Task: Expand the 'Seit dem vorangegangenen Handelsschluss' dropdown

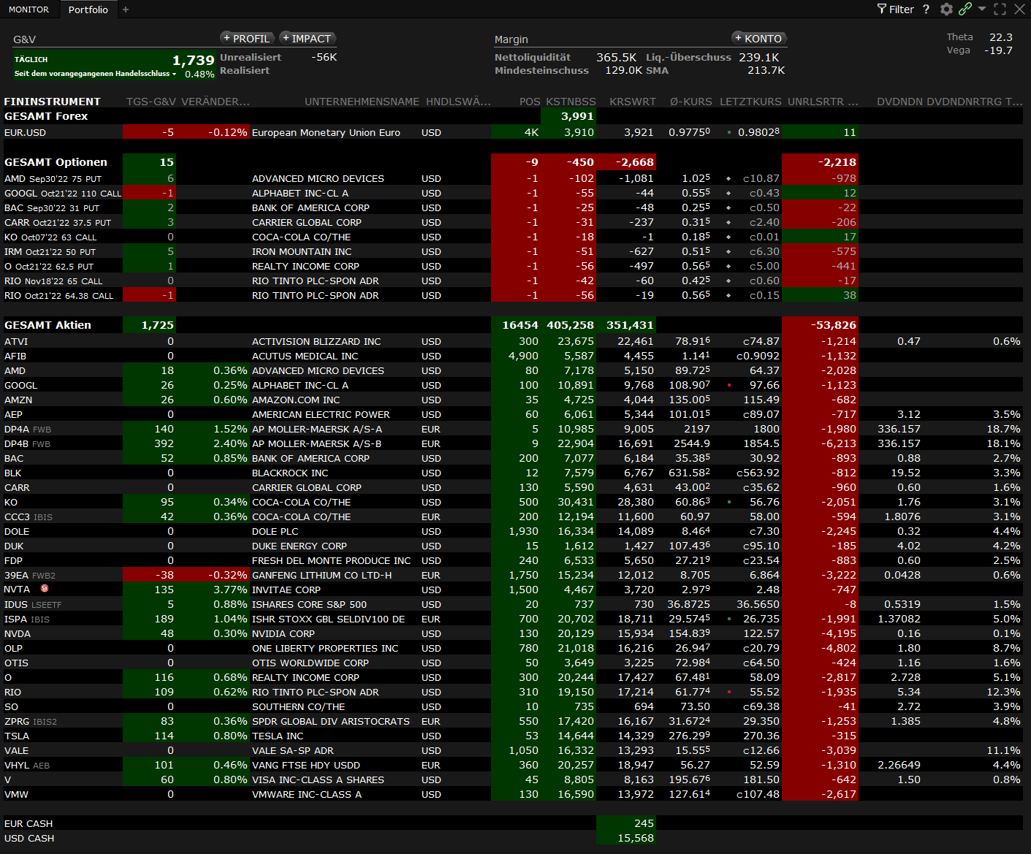Action: pos(174,74)
